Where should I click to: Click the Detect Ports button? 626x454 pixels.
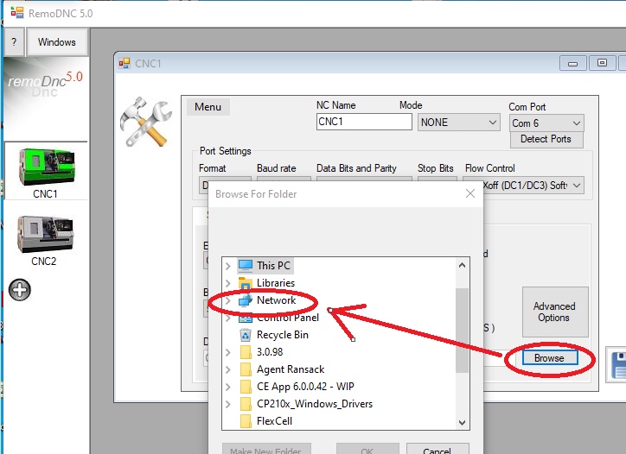(546, 140)
